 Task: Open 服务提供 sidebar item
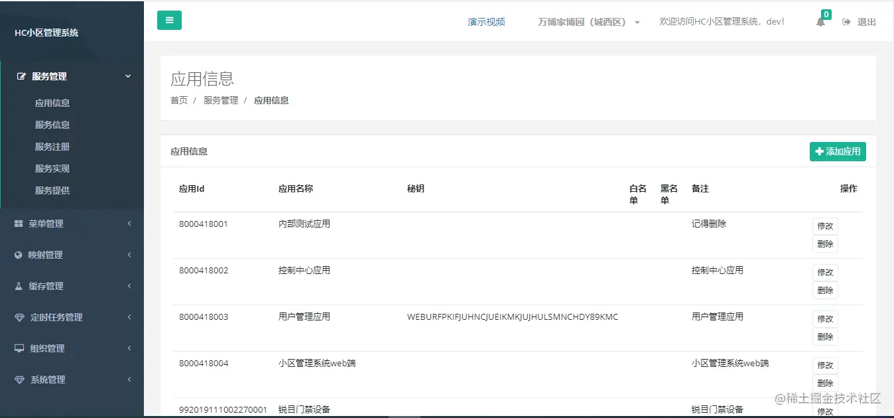[x=52, y=190]
